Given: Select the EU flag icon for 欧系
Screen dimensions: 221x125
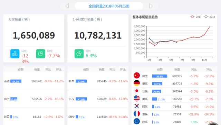Looking at the screenshot, I should (137, 121).
